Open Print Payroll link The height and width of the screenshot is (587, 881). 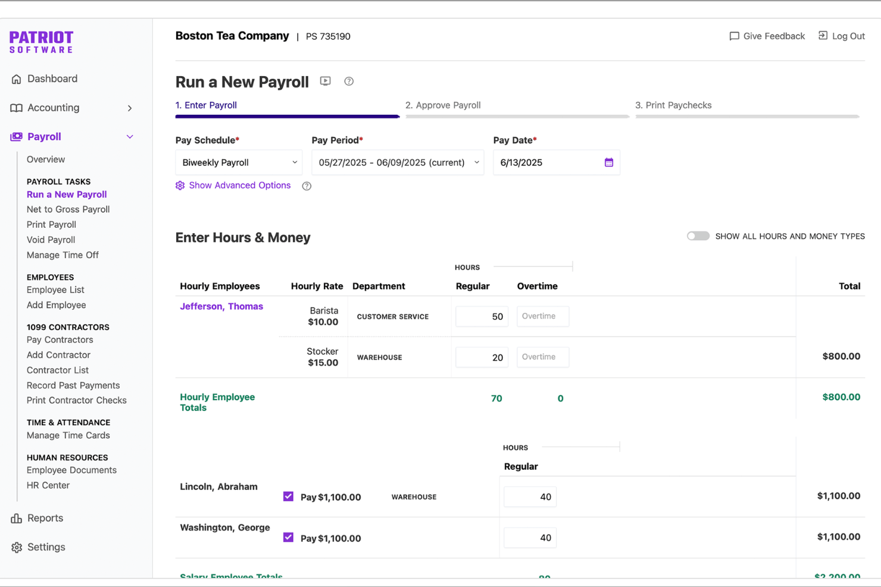51,225
